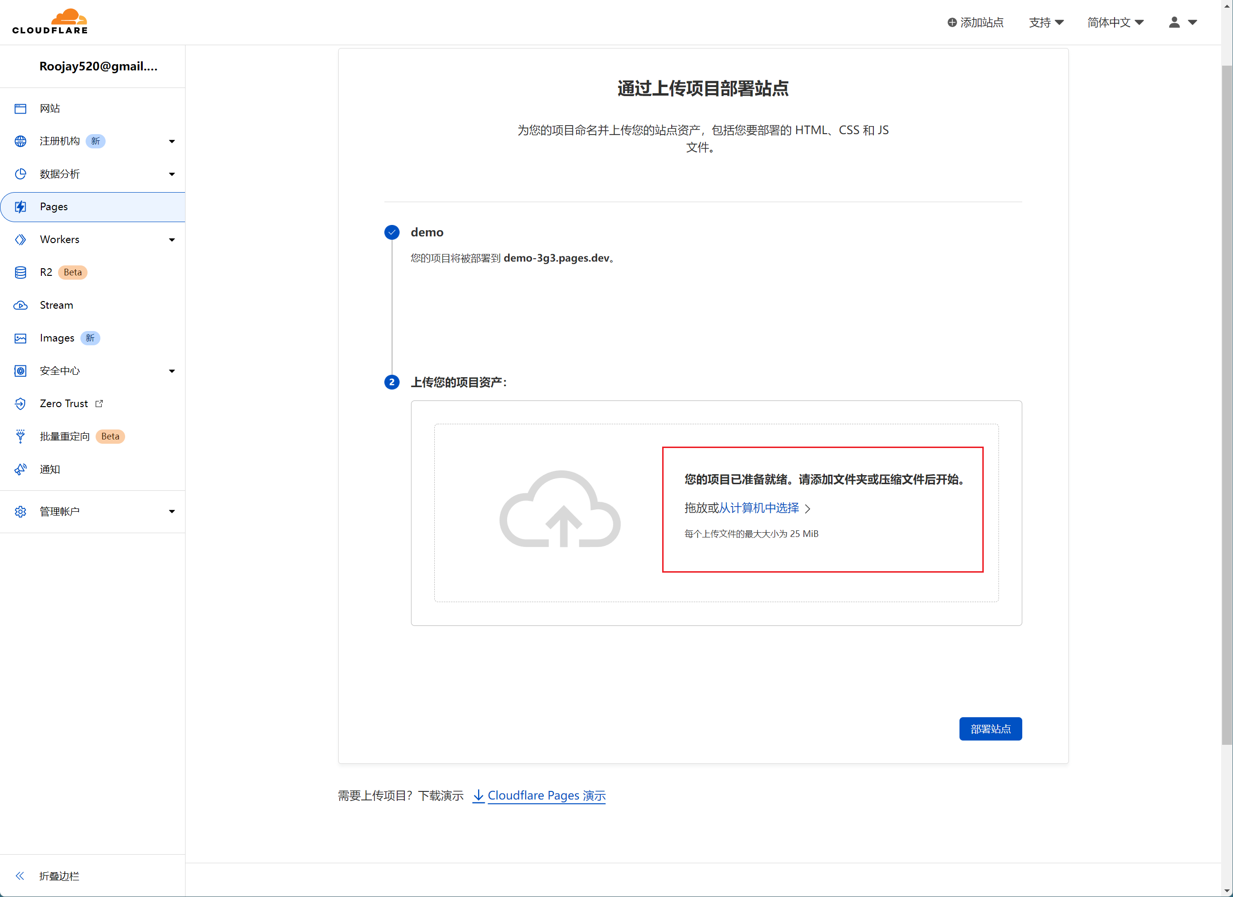Click the 部署站点 button
Screen dimensions: 1233x897
(990, 729)
